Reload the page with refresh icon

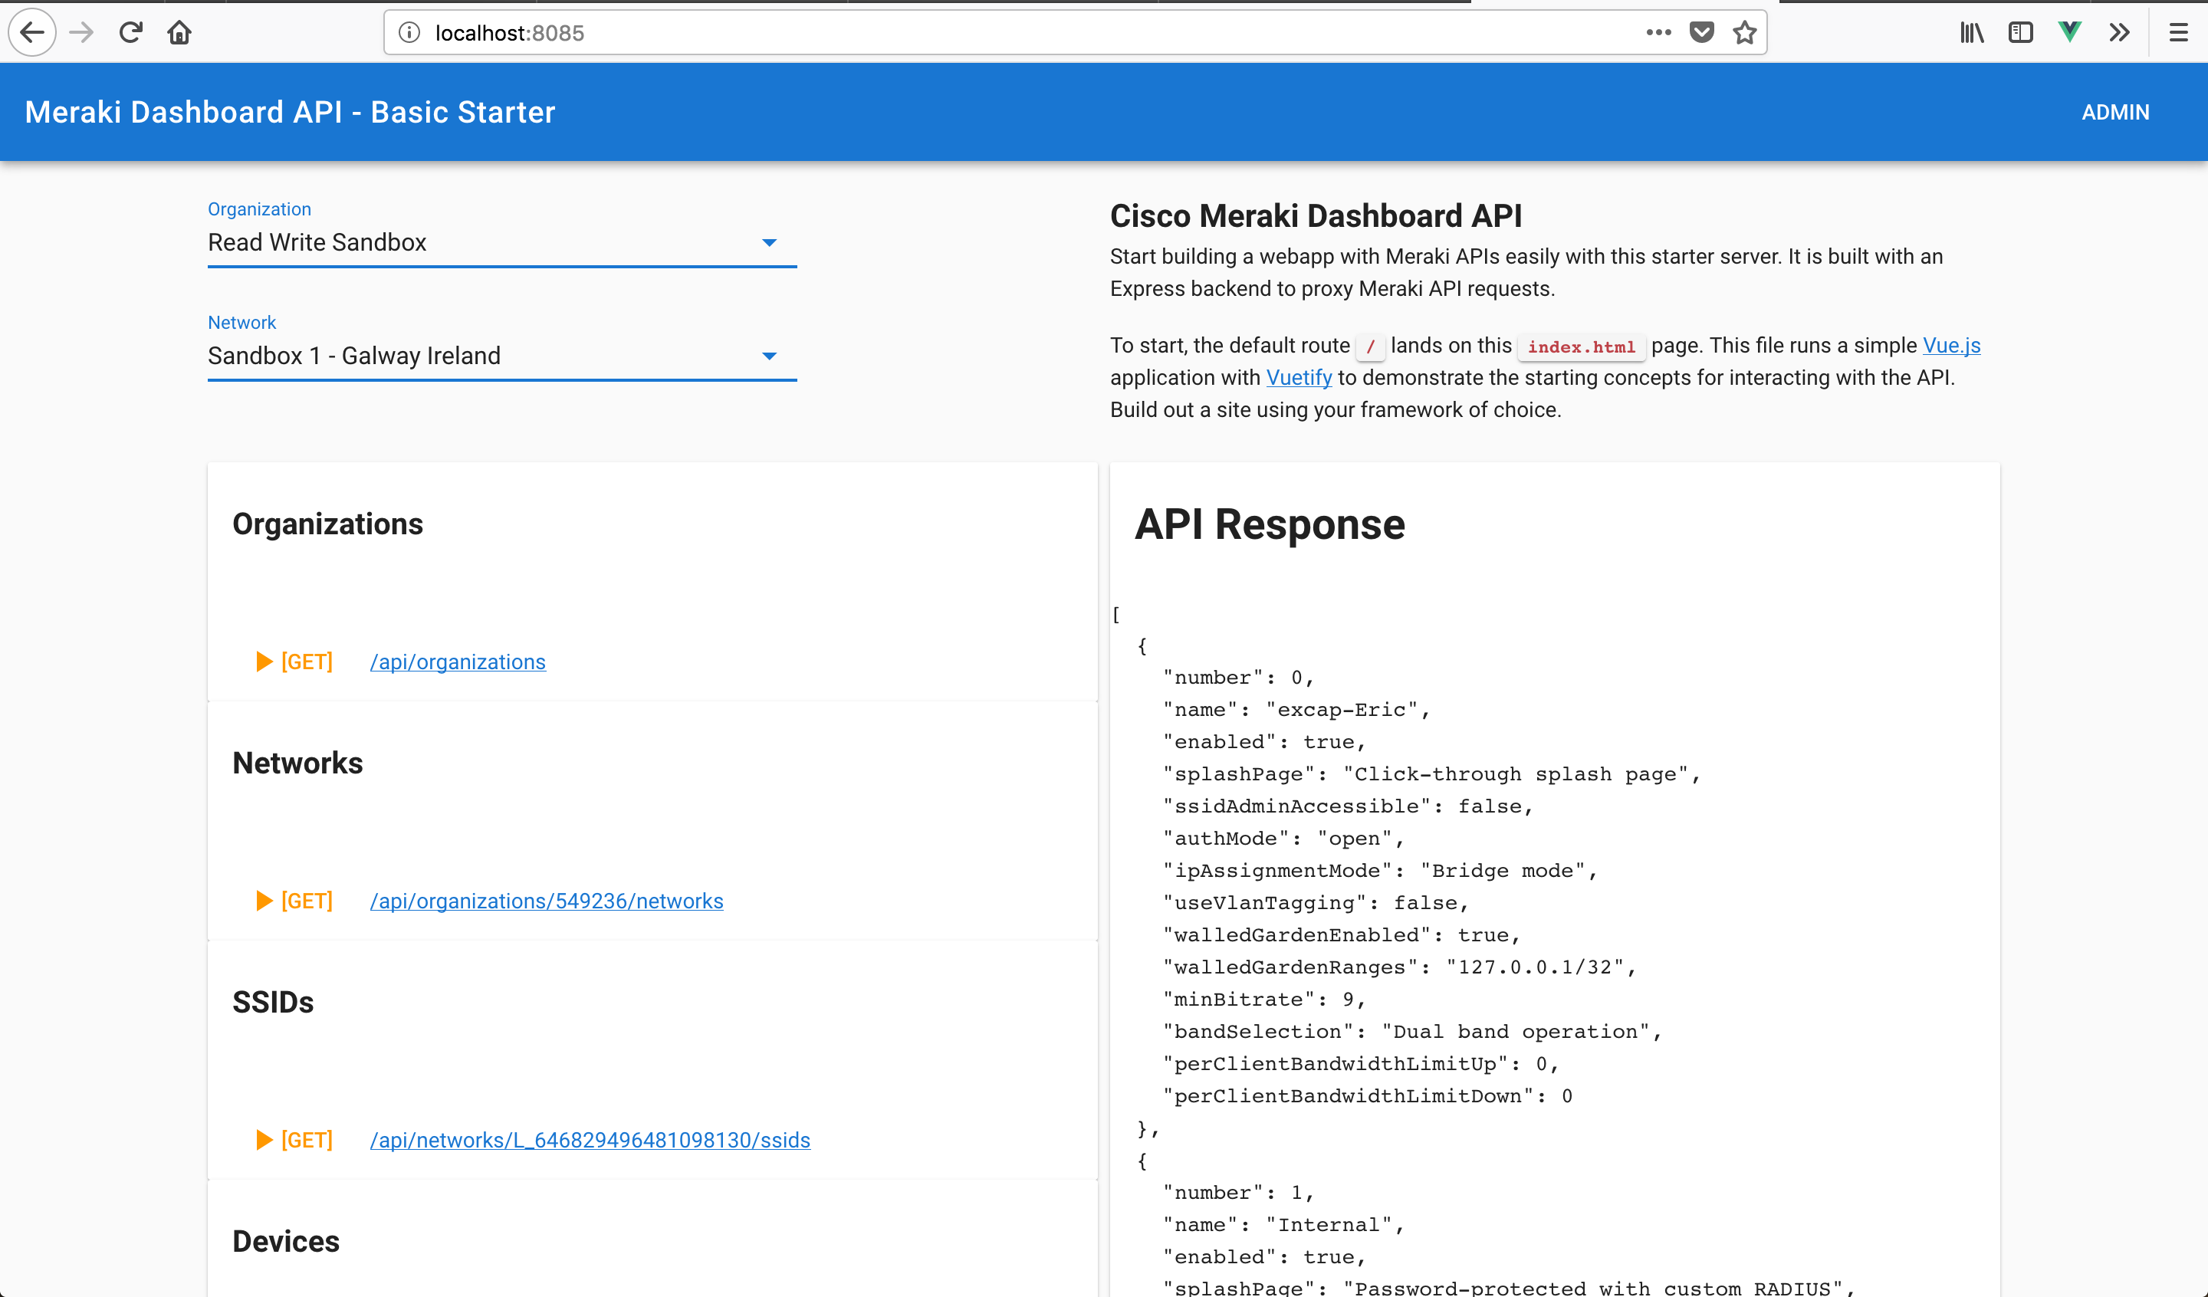pyautogui.click(x=130, y=33)
